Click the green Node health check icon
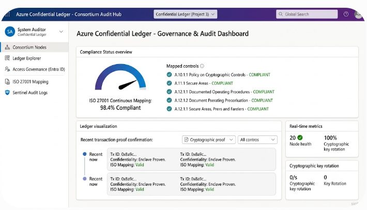The width and height of the screenshot is (367, 210). 300,138
